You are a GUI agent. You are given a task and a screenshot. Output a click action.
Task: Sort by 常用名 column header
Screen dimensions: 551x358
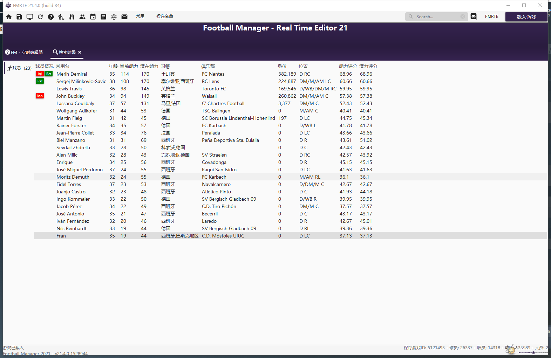point(62,66)
